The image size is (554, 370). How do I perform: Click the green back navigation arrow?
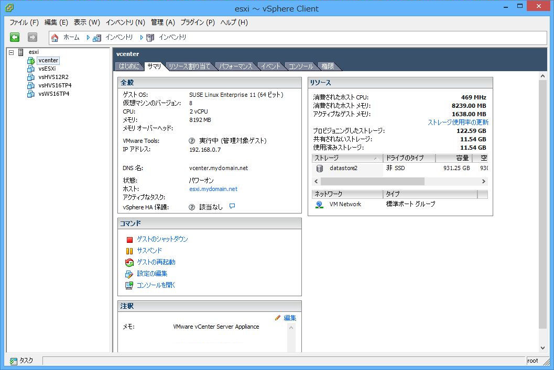(x=15, y=37)
